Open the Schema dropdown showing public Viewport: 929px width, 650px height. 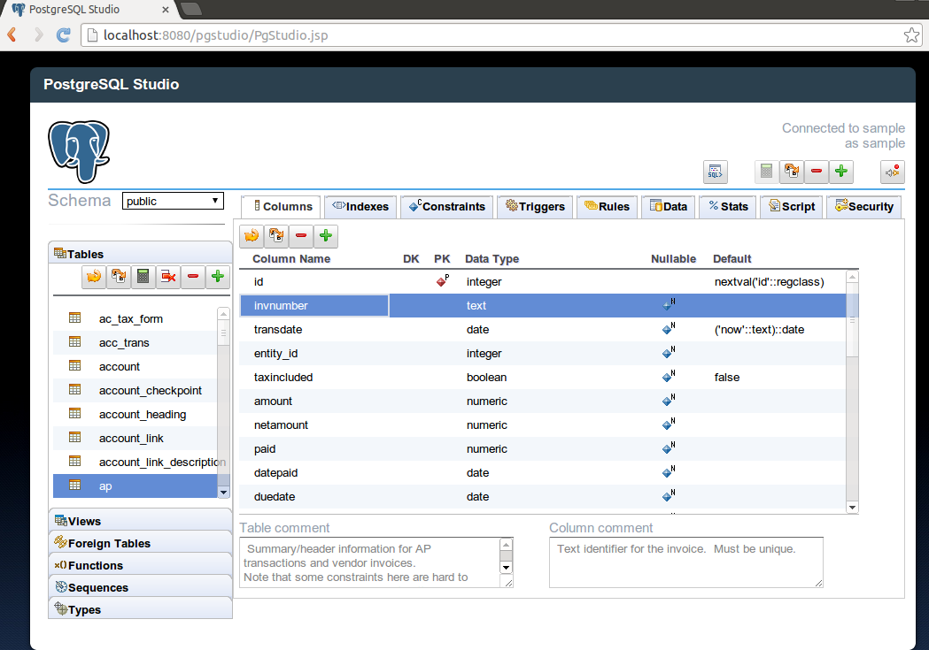coord(173,201)
